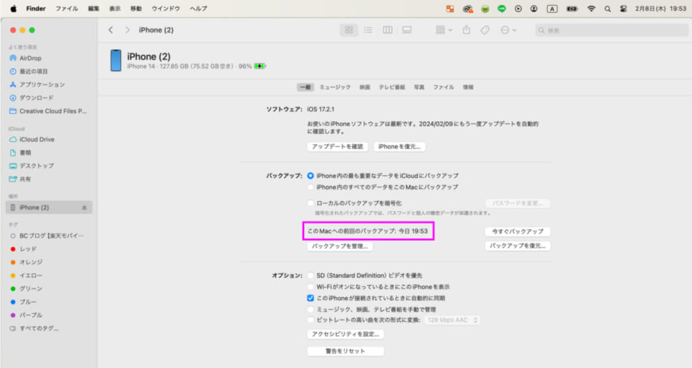Open Spotlight search in menu bar
The image size is (692, 368).
[x=608, y=8]
